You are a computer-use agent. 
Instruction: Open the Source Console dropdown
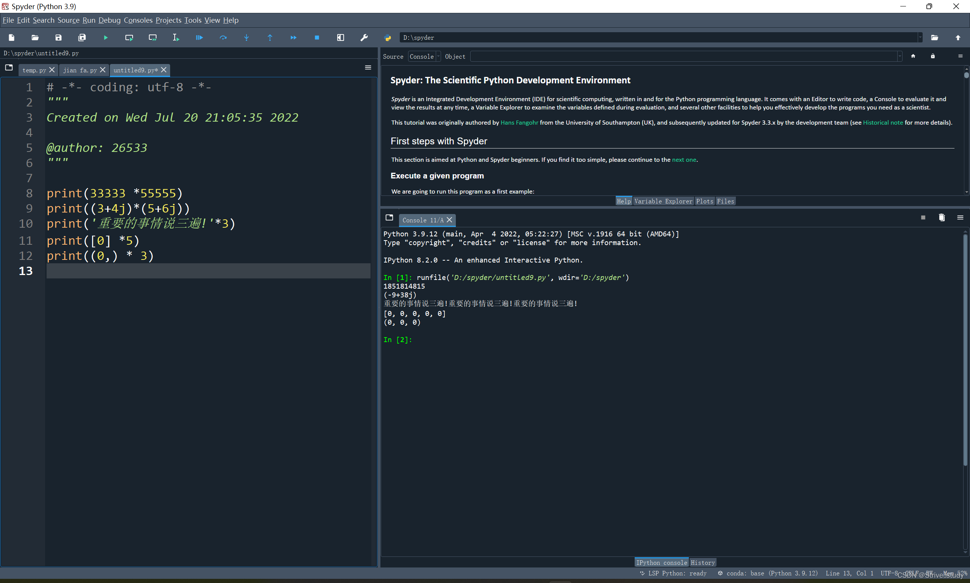pyautogui.click(x=424, y=56)
